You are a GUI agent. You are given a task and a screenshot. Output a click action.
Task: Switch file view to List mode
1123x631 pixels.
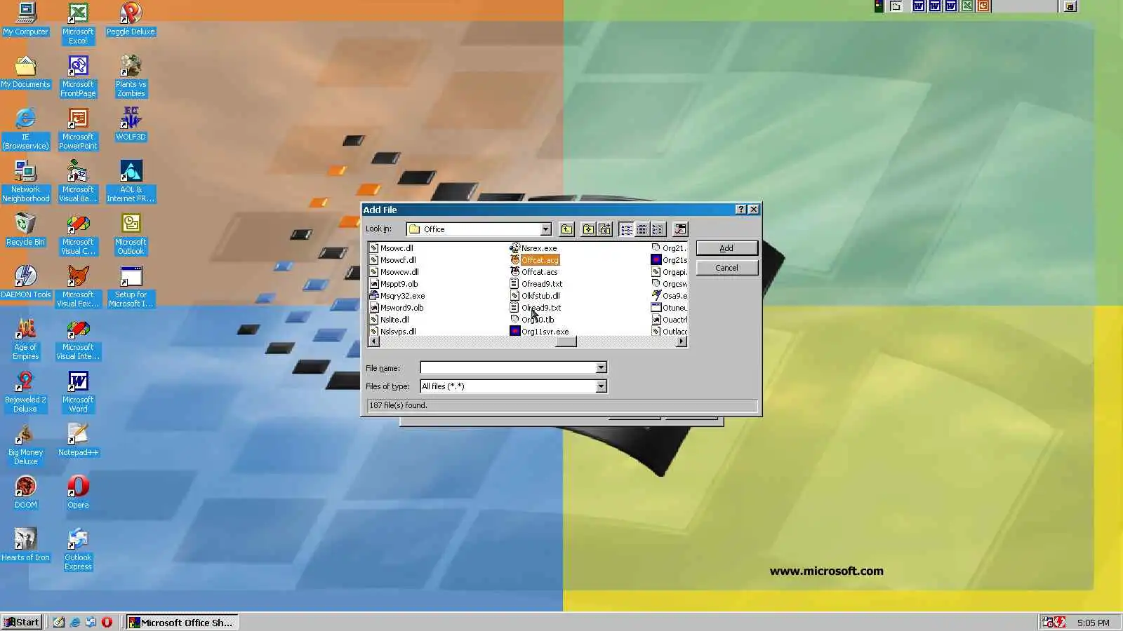click(x=626, y=229)
